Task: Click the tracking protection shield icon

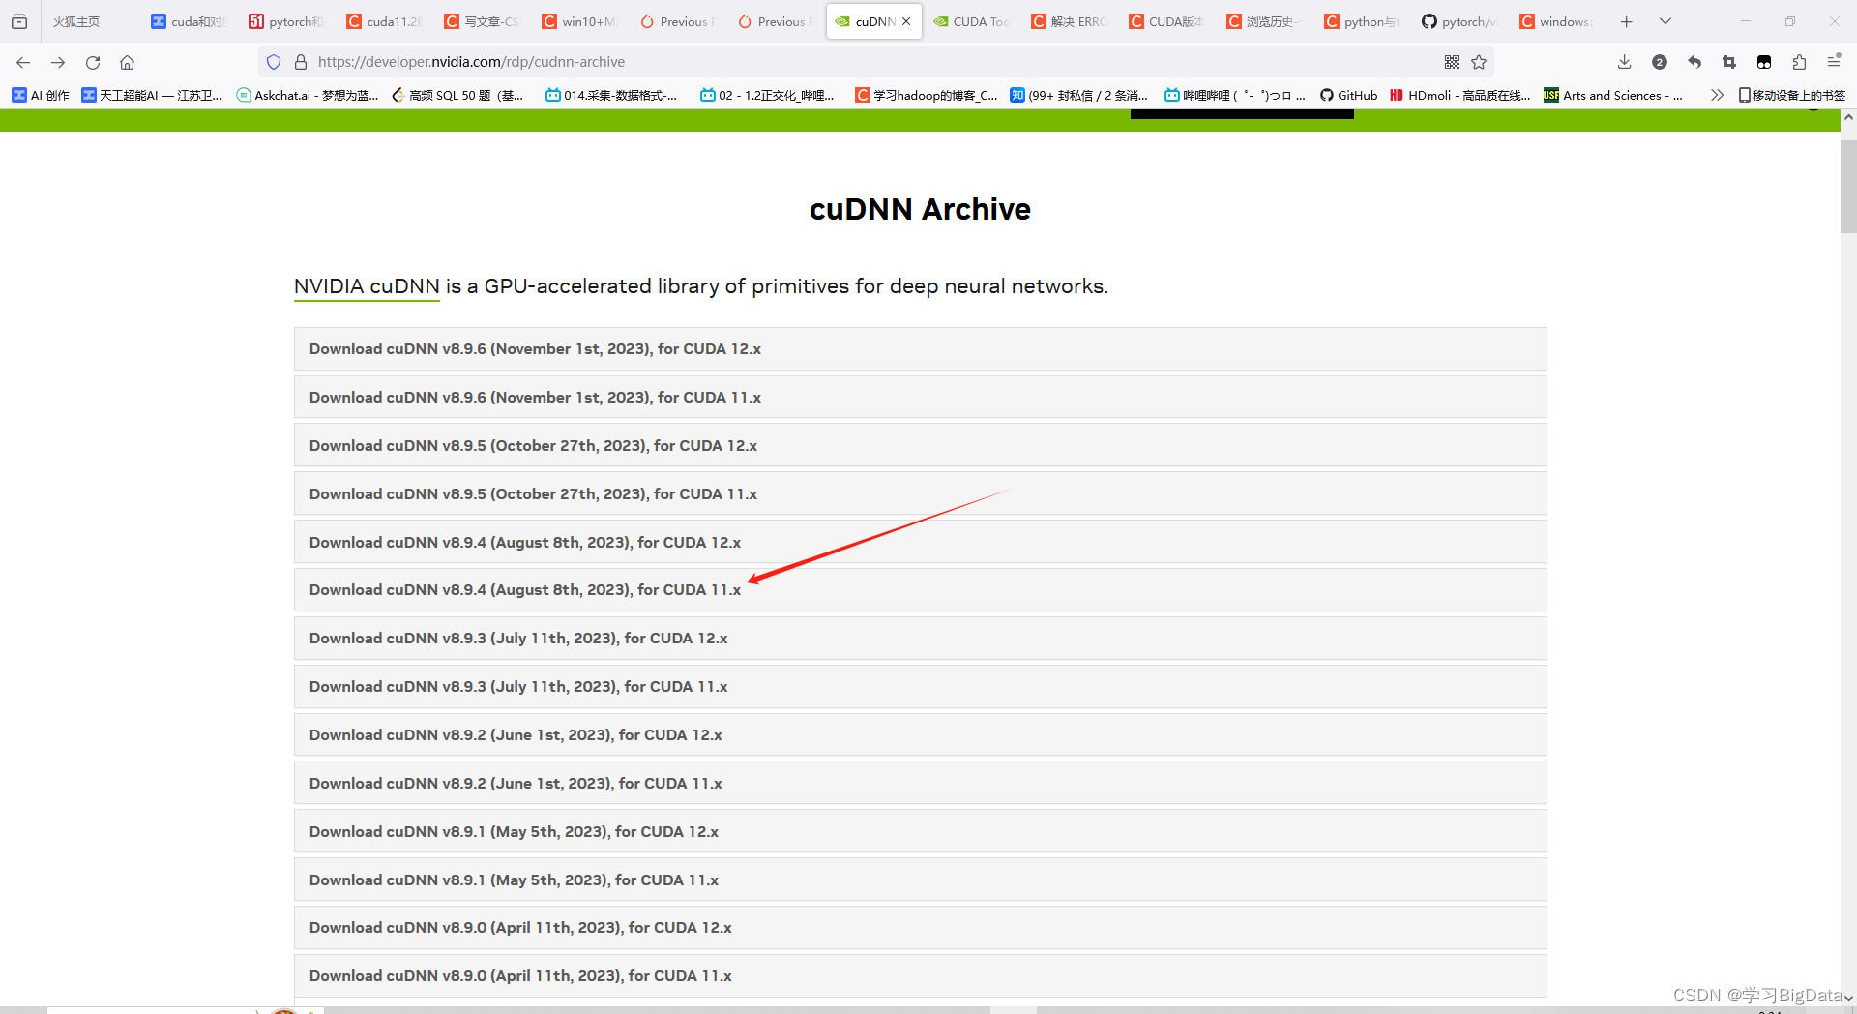Action: click(x=274, y=62)
